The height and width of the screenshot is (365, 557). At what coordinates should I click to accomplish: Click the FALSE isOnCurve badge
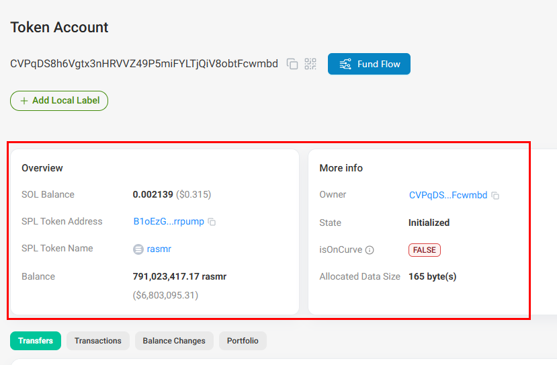tap(425, 250)
